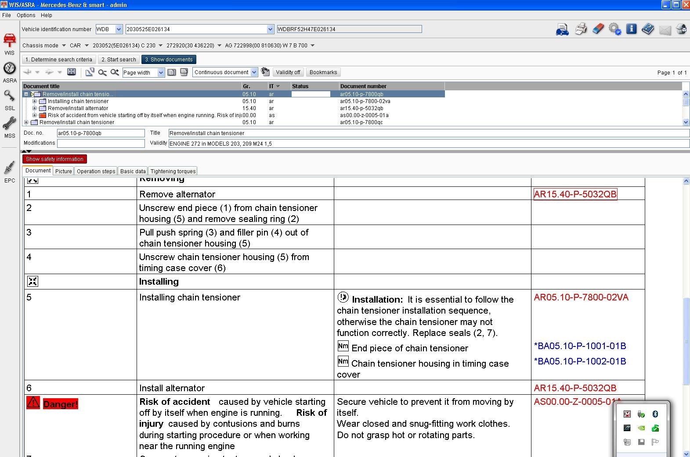Toggle Show safety information
Viewport: 690px width, 457px height.
click(x=54, y=159)
